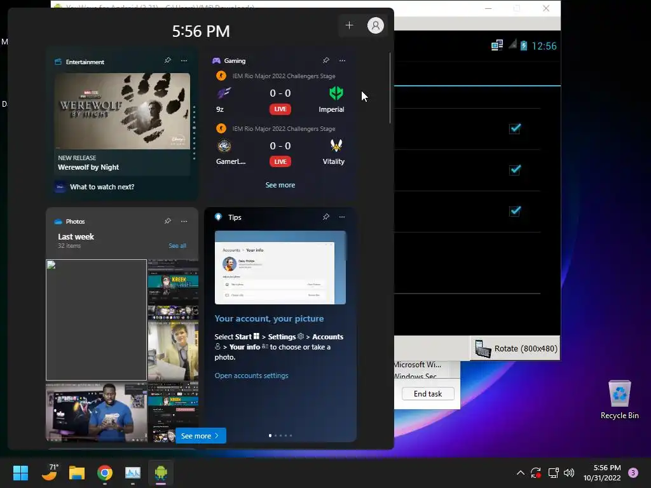Add widgets with the plus button
Viewport: 651px width, 488px height.
[x=349, y=25]
